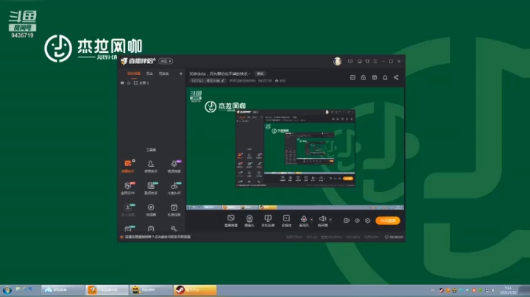Switch to the second scene tab
The height and width of the screenshot is (297, 530).
149,74
